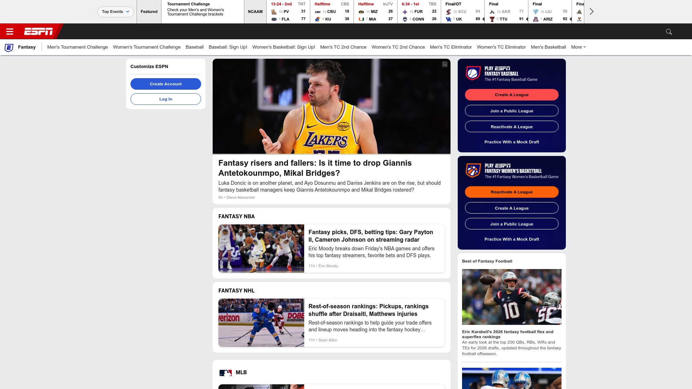Open the search magnifier
692x389 pixels.
[669, 31]
